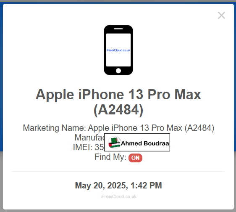Click the Find My label
This screenshot has width=236, height=212.
point(110,157)
